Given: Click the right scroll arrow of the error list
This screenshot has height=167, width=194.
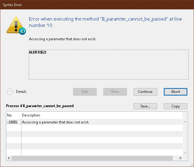Looking at the screenshot, I should (180, 158).
